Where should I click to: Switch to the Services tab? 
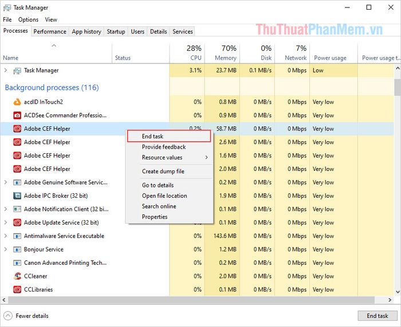click(x=183, y=31)
